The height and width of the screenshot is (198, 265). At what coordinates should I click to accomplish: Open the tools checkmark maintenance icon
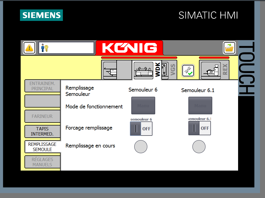(x=188, y=71)
